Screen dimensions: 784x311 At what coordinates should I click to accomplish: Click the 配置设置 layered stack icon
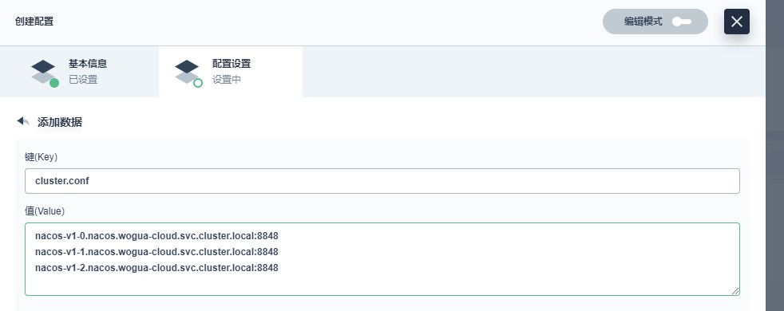(x=187, y=72)
